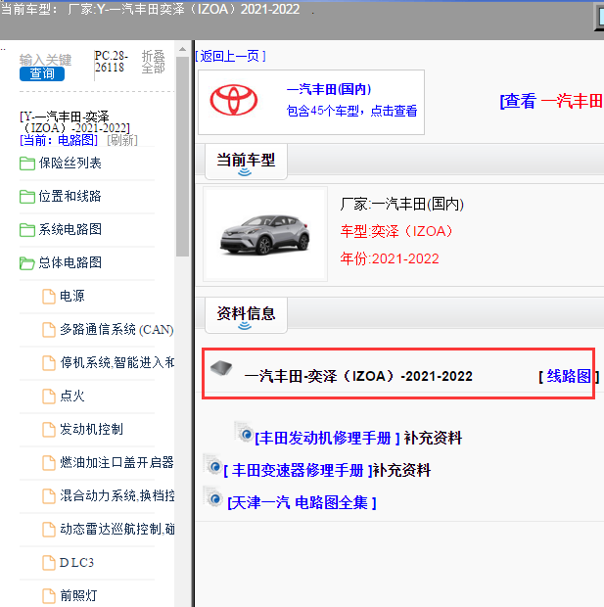Click the 发动机控制 document icon
Image resolution: width=604 pixels, height=607 pixels.
pyautogui.click(x=49, y=430)
